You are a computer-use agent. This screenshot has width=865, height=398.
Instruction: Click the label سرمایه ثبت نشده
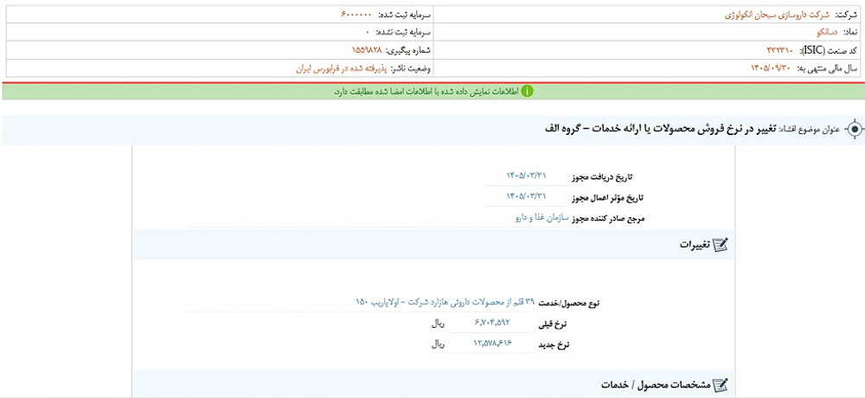coord(403,32)
